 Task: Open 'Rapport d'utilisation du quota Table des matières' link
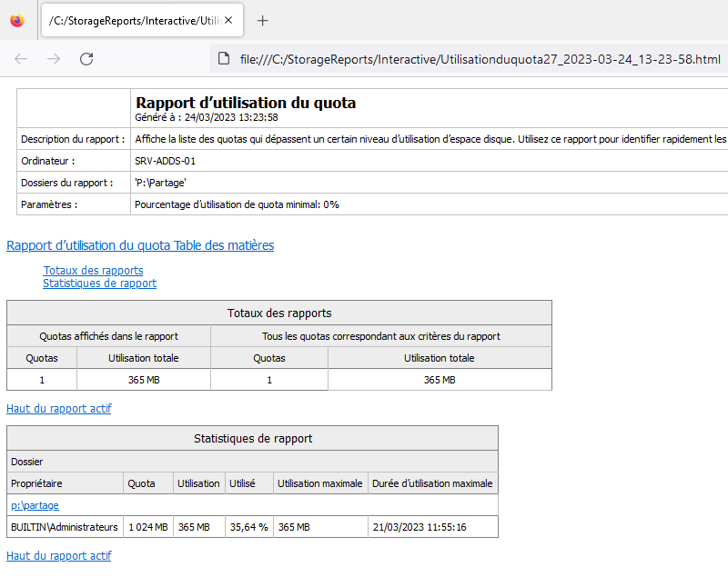(x=140, y=245)
